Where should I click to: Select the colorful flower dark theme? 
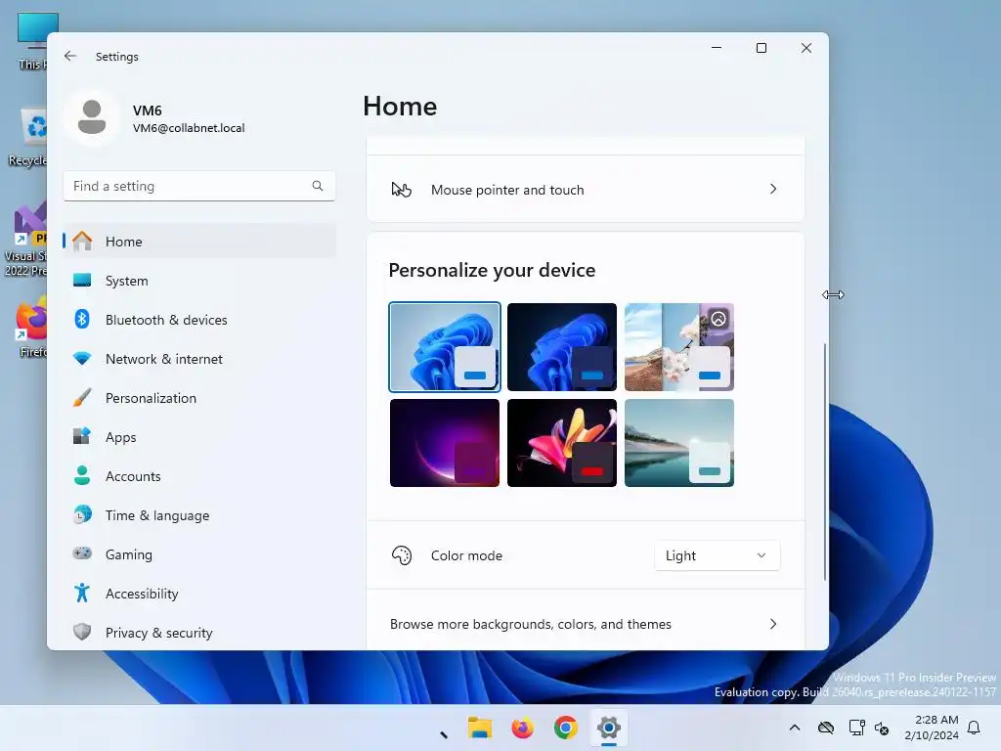point(562,443)
